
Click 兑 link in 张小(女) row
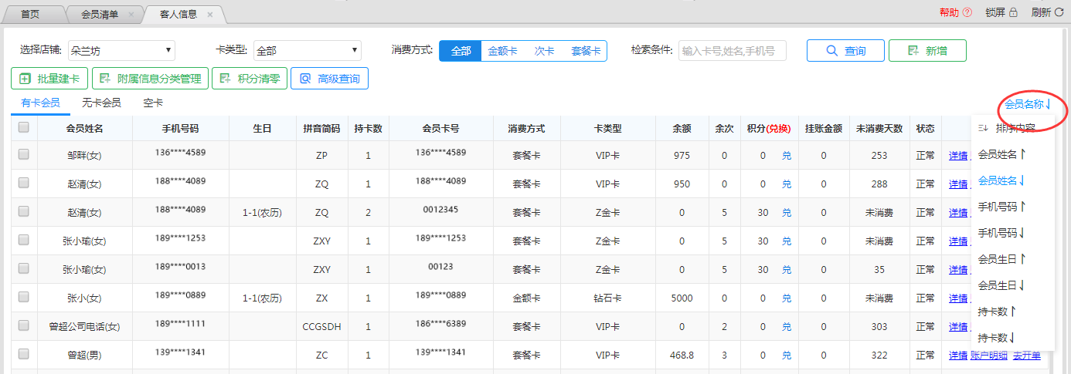(787, 298)
